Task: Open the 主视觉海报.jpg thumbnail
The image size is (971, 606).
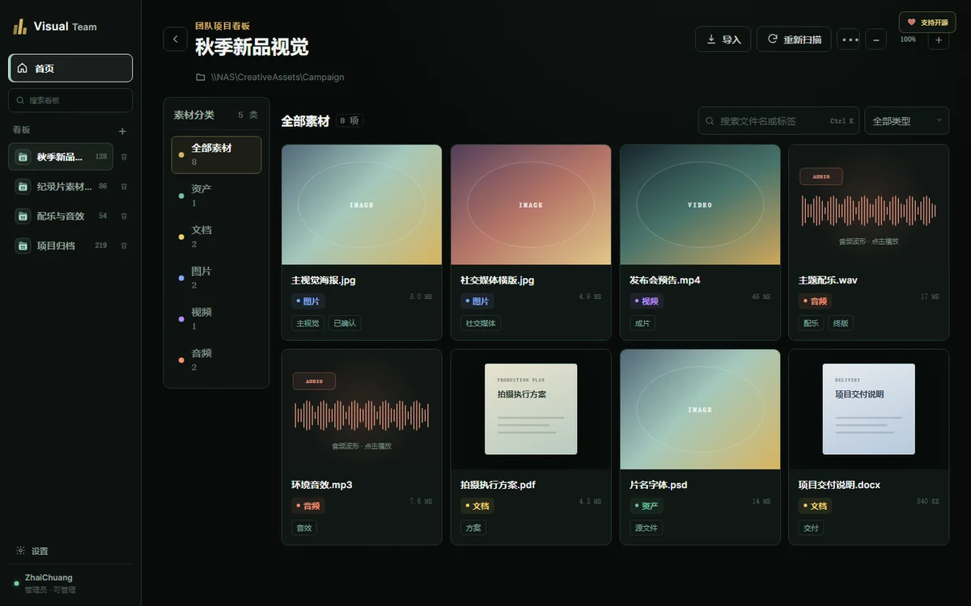Action: coord(362,204)
